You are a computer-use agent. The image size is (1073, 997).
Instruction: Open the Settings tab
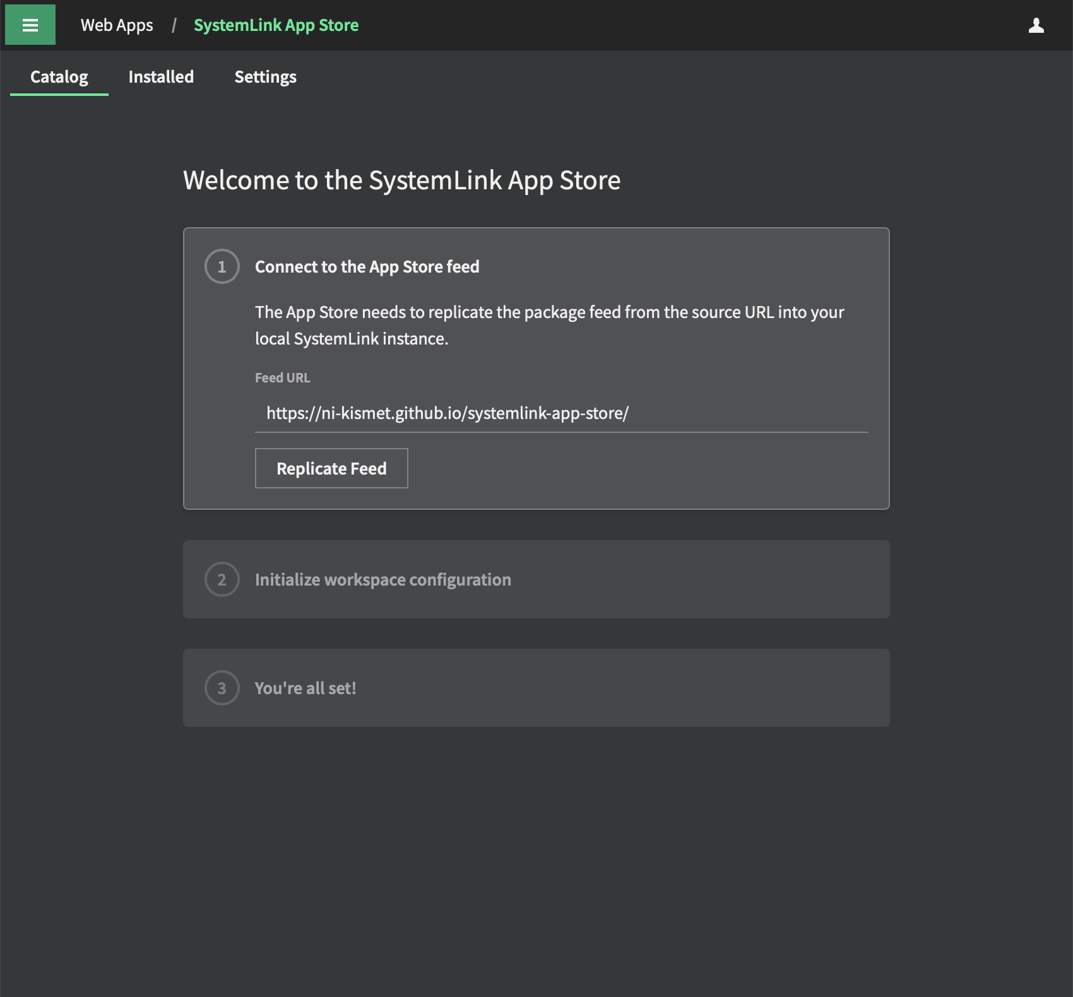tap(265, 77)
